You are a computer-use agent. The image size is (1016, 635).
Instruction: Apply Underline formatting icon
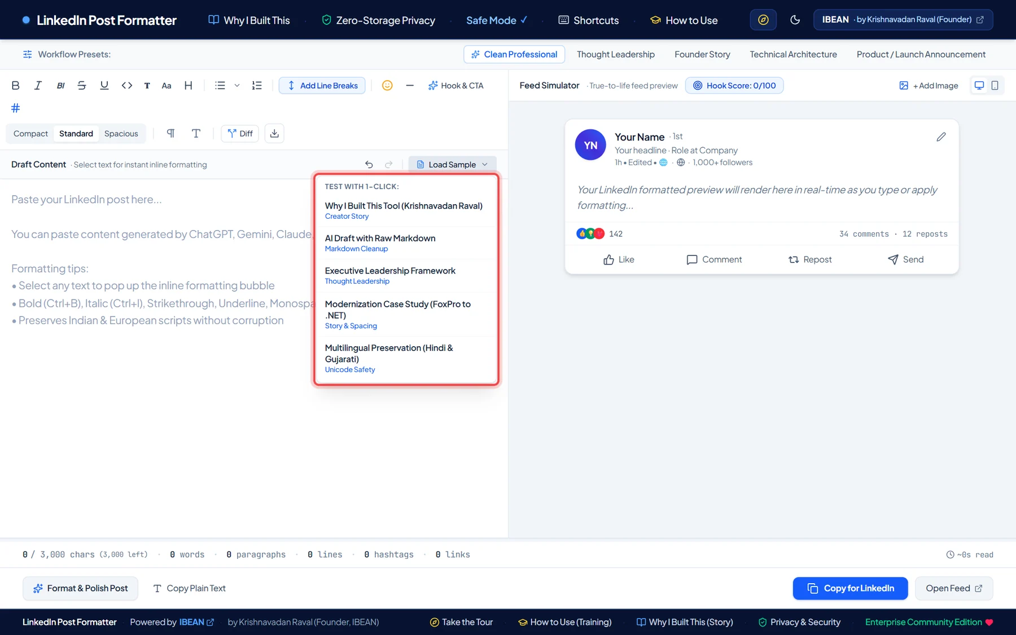(104, 86)
